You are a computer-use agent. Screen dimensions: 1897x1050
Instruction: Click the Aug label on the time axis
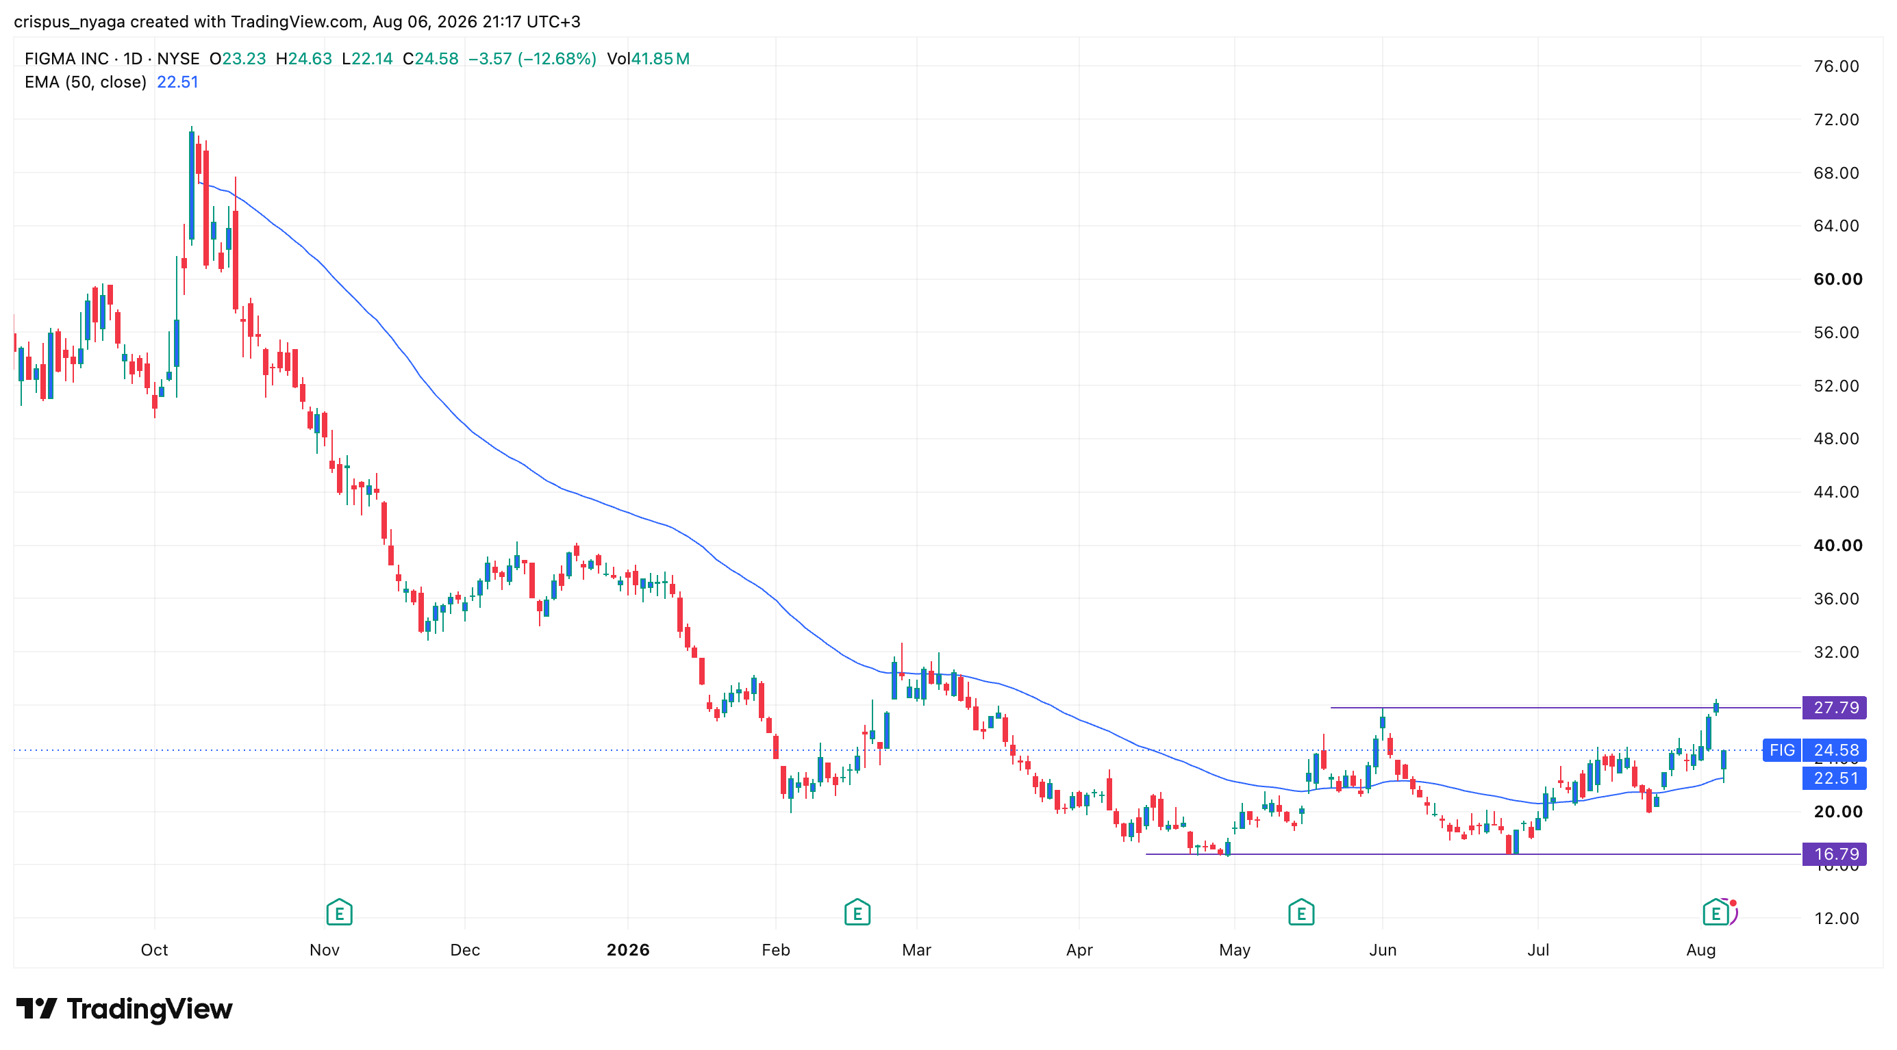pos(1701,950)
